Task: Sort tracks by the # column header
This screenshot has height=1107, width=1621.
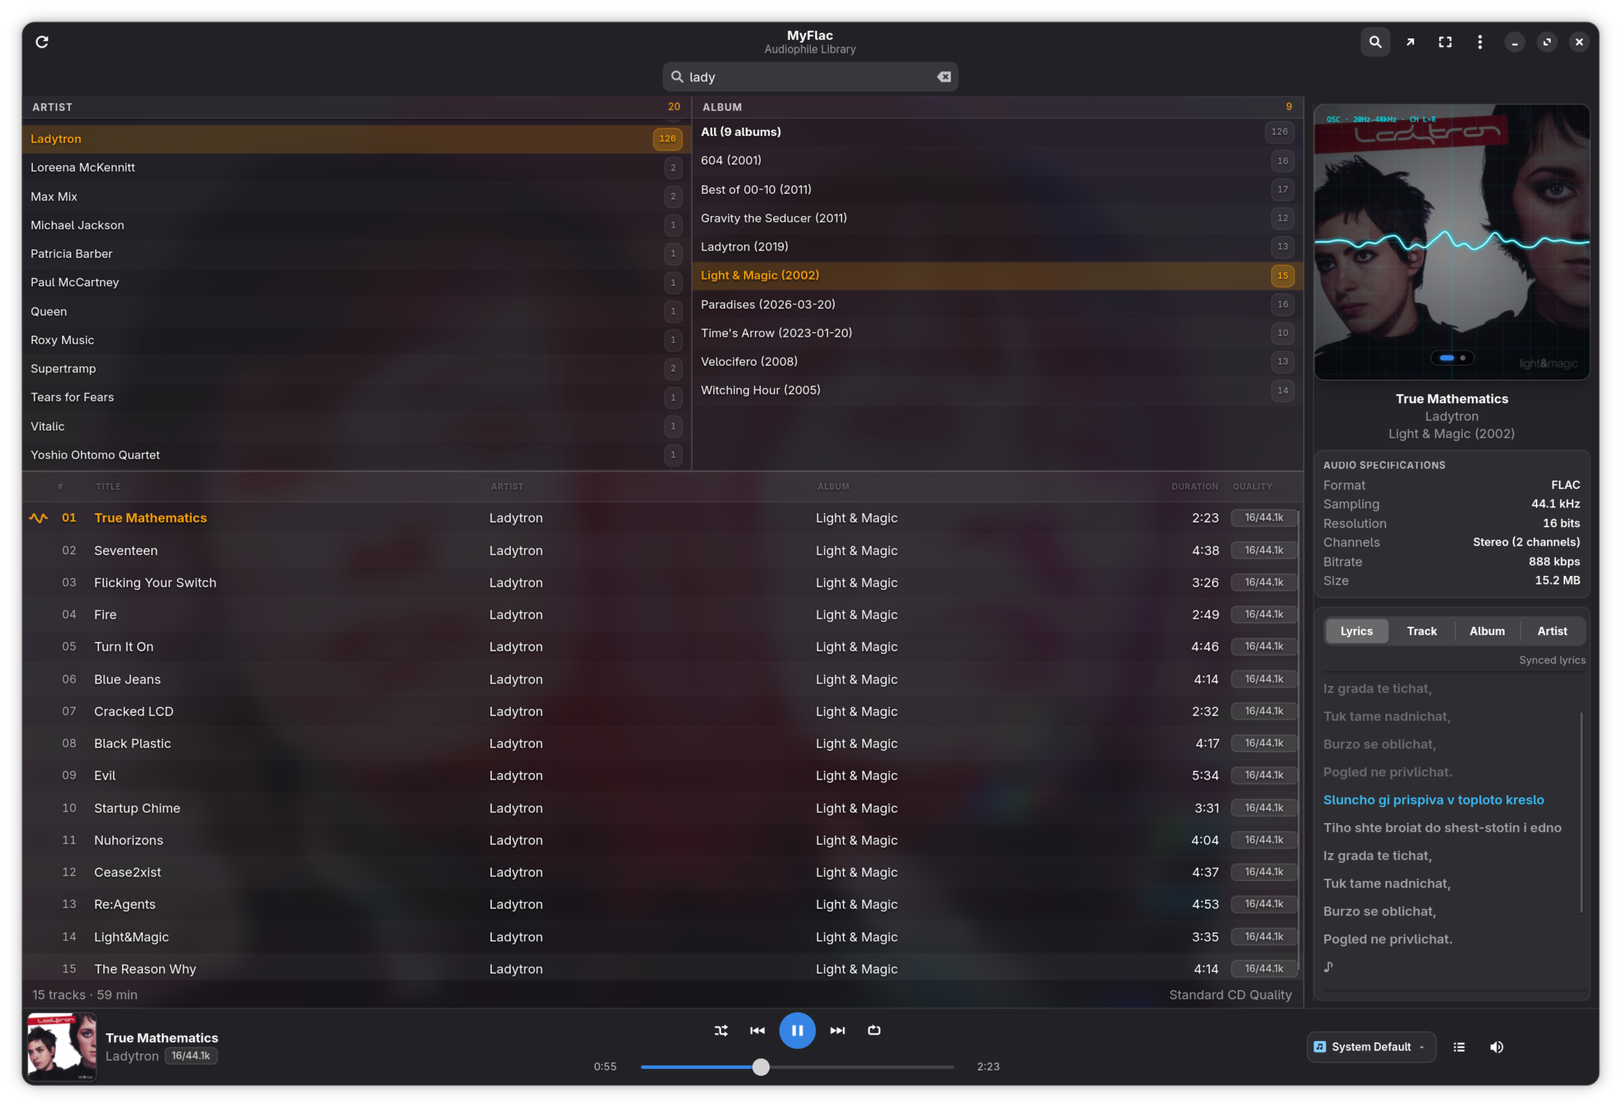Action: point(61,486)
